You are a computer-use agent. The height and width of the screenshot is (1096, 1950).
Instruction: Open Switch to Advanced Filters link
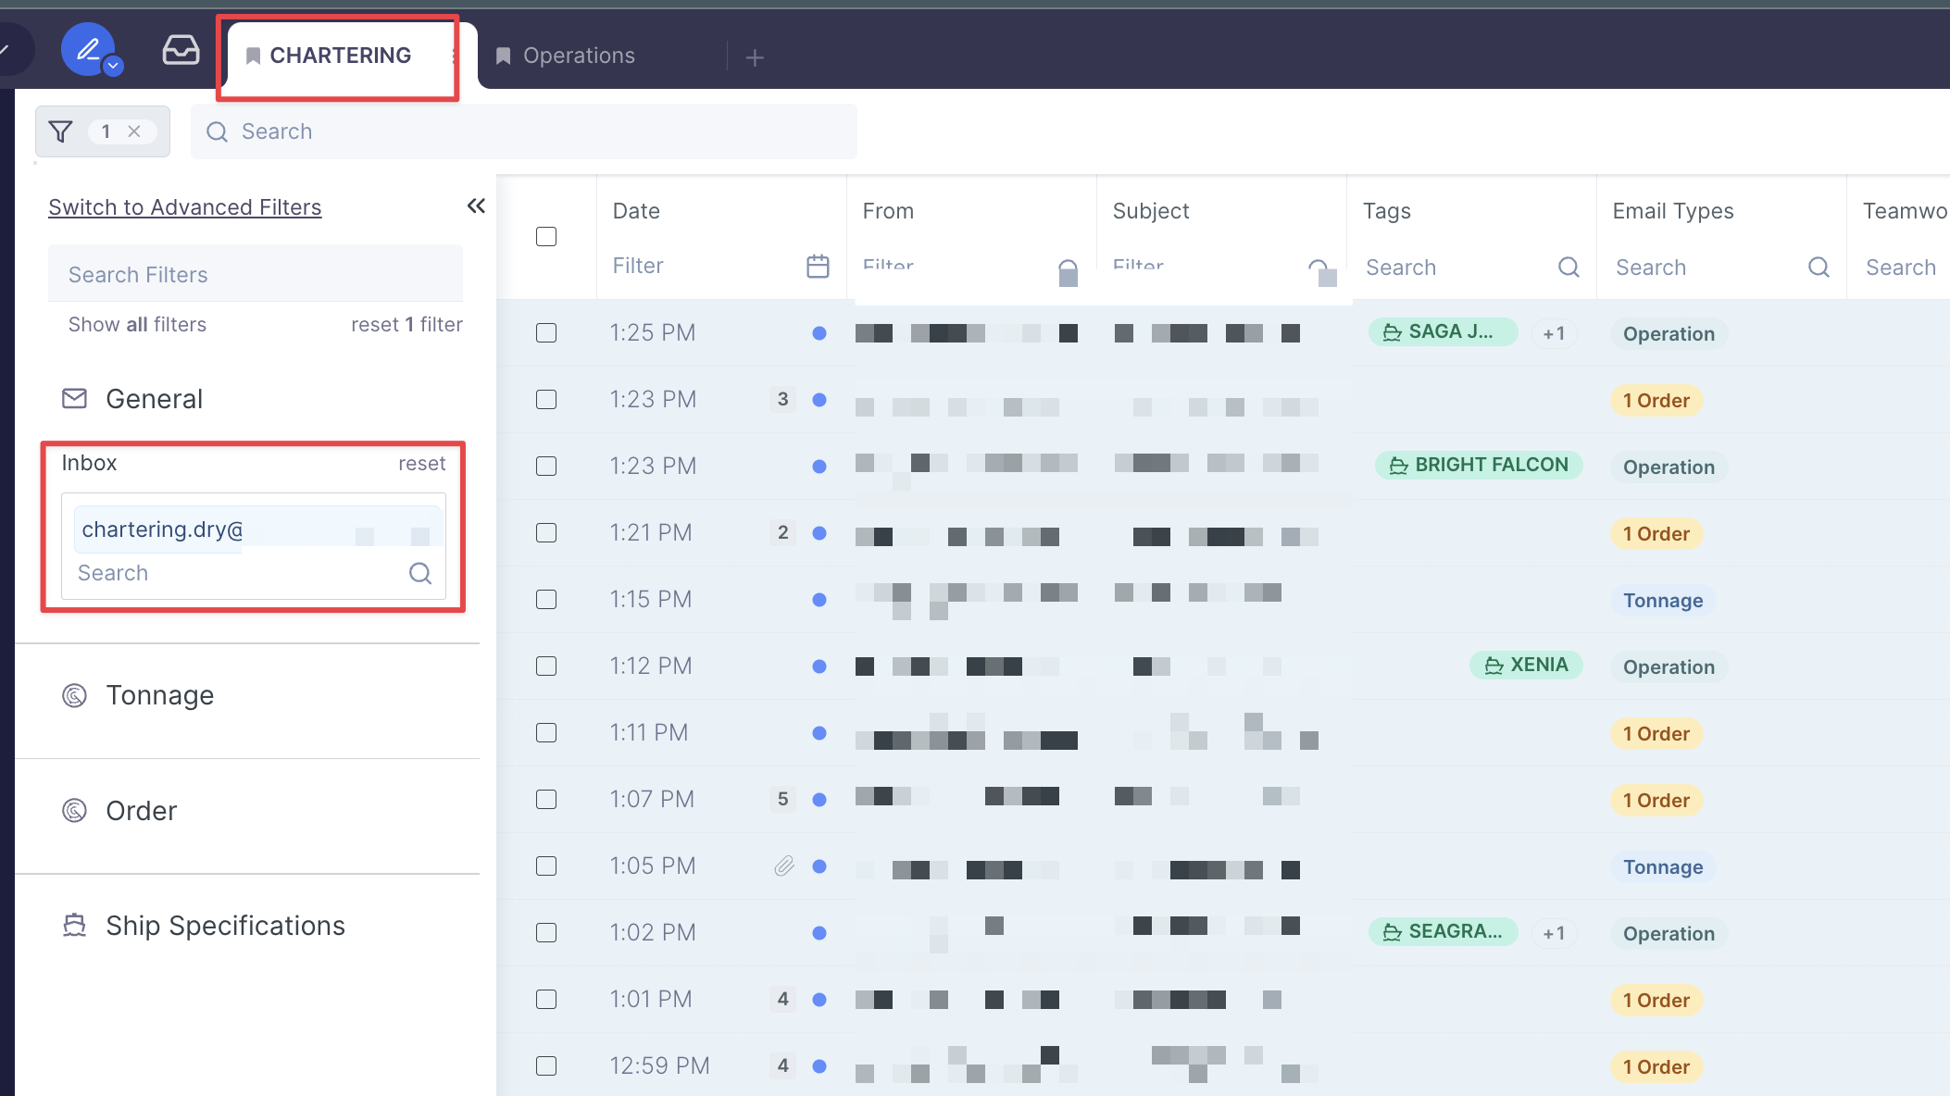tap(185, 207)
